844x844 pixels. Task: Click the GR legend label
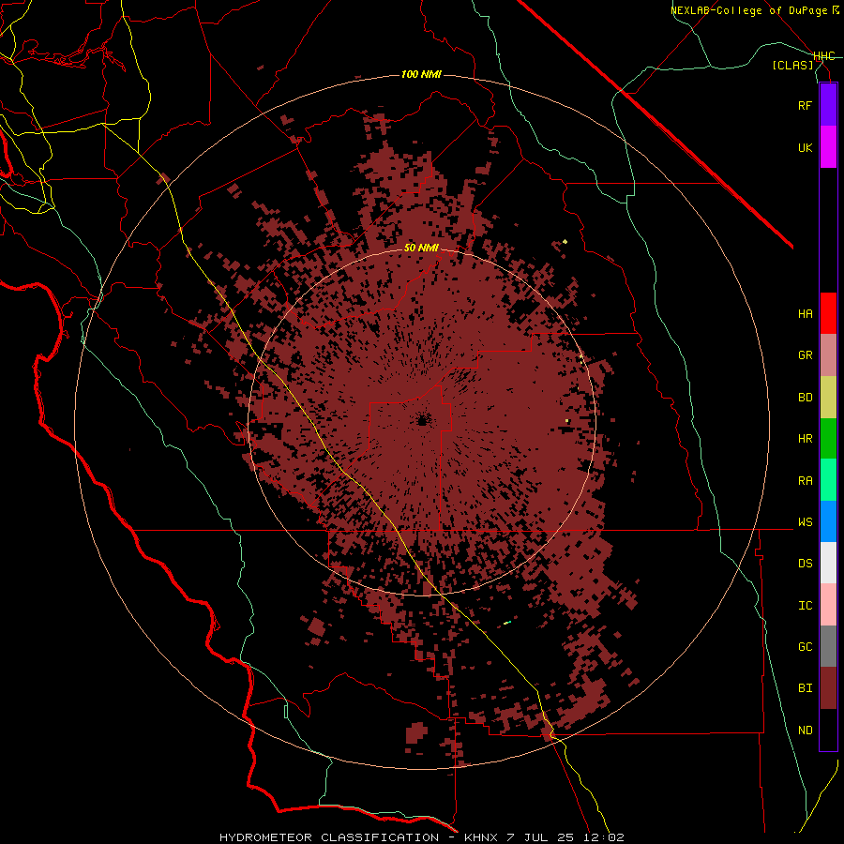point(806,355)
